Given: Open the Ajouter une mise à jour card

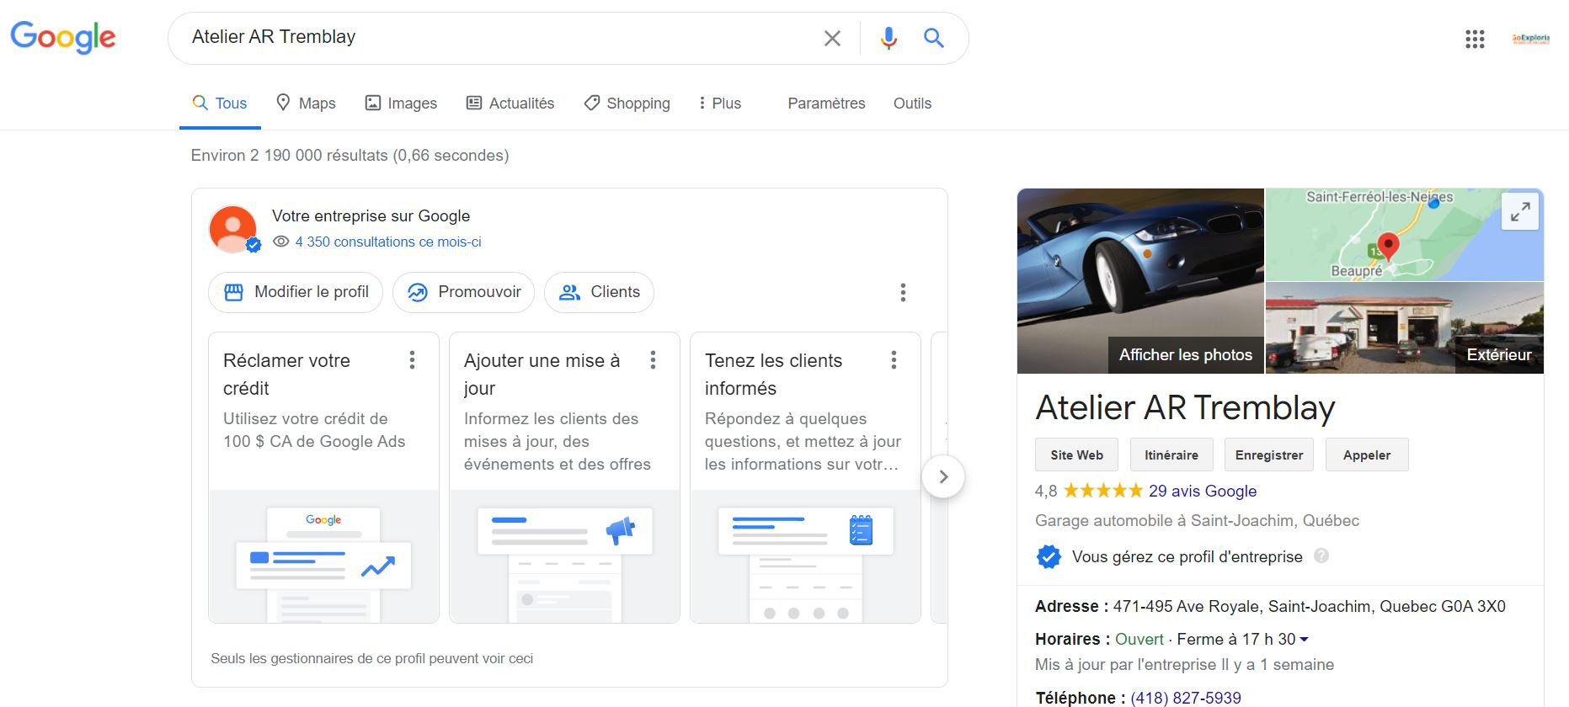Looking at the screenshot, I should pos(564,477).
